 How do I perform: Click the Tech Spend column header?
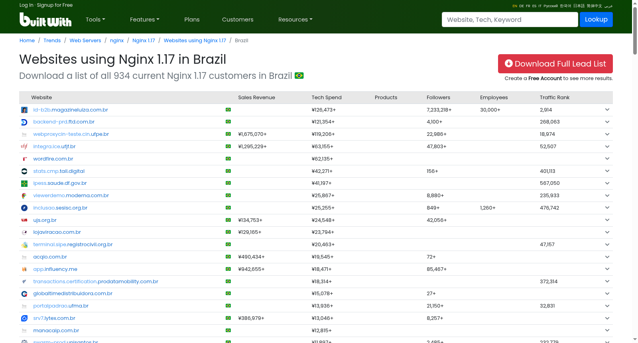pyautogui.click(x=327, y=98)
